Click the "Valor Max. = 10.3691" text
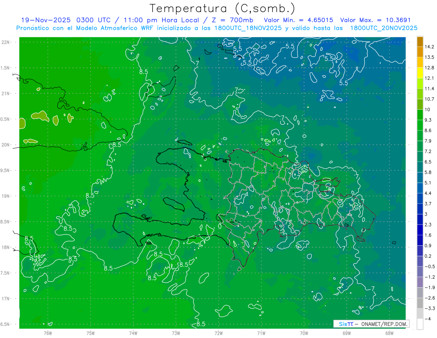437x338 pixels. click(375, 20)
